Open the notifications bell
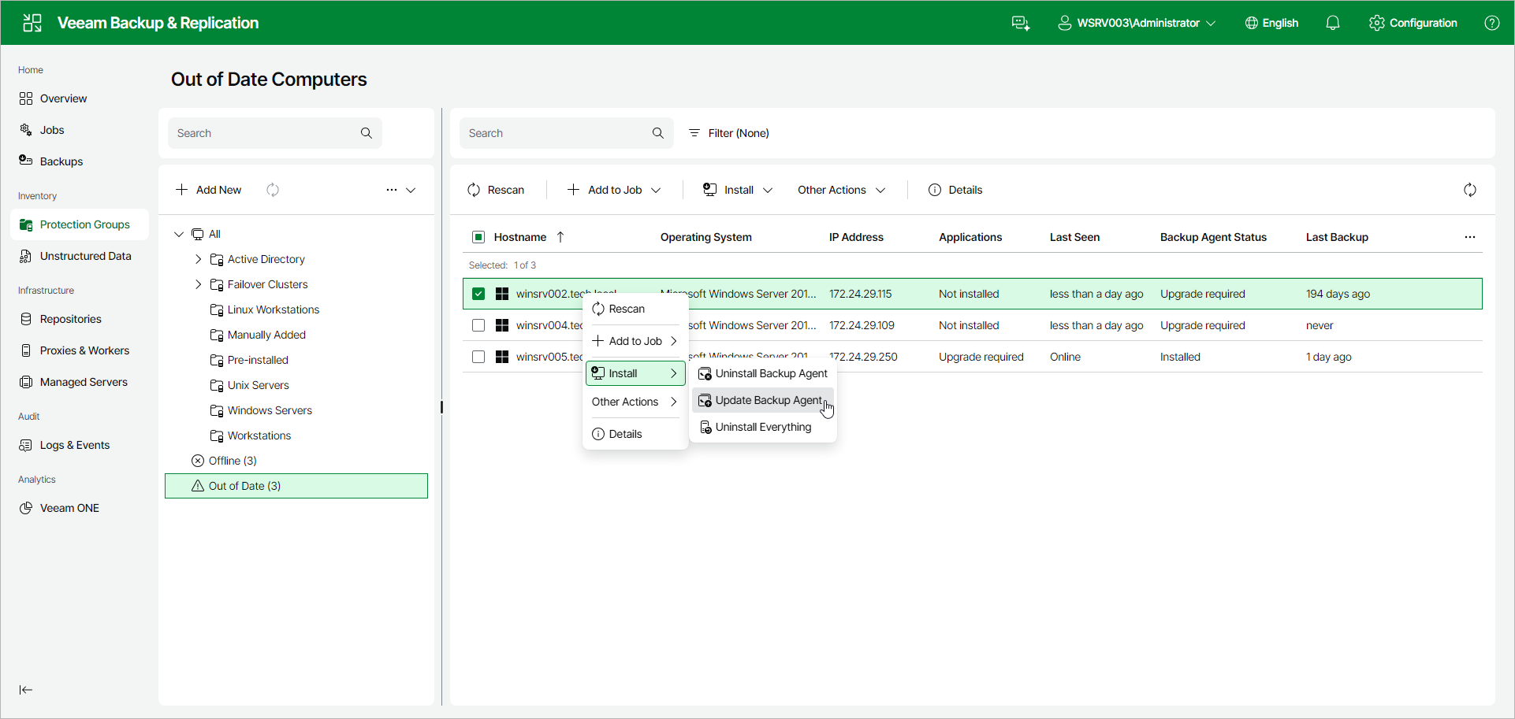This screenshot has height=719, width=1515. click(1333, 23)
